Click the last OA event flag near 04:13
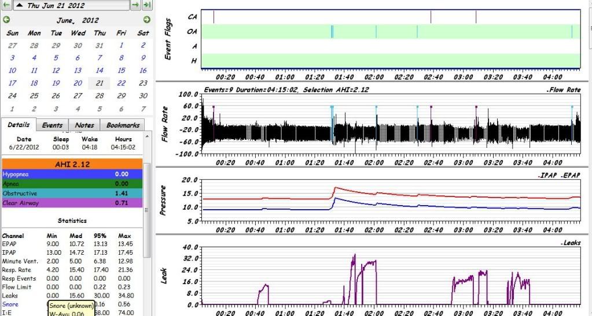The width and height of the screenshot is (592, 316). pos(572,32)
